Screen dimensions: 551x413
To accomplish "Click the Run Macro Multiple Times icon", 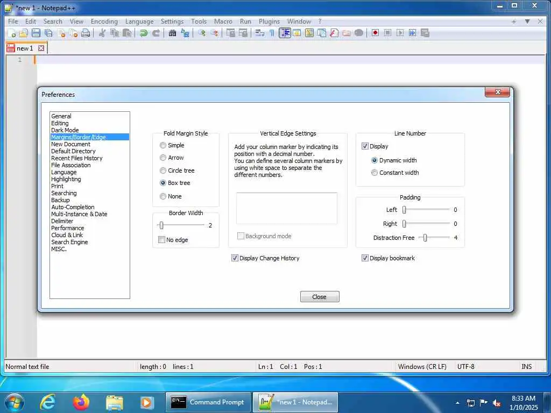I will pos(413,33).
